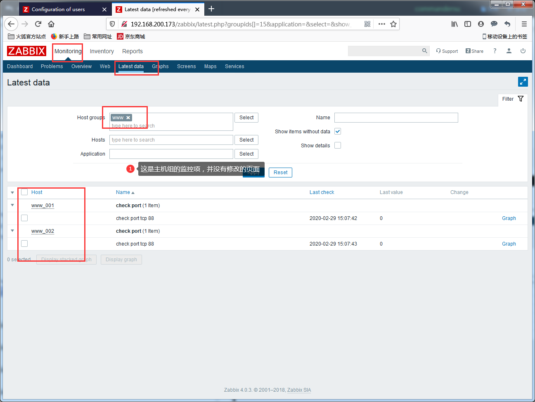Collapse the www_001 group triangle
The width and height of the screenshot is (535, 402).
[x=12, y=205]
